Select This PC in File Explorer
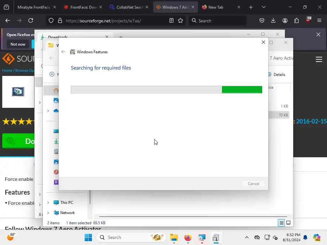327x245 pixels. [x=67, y=203]
